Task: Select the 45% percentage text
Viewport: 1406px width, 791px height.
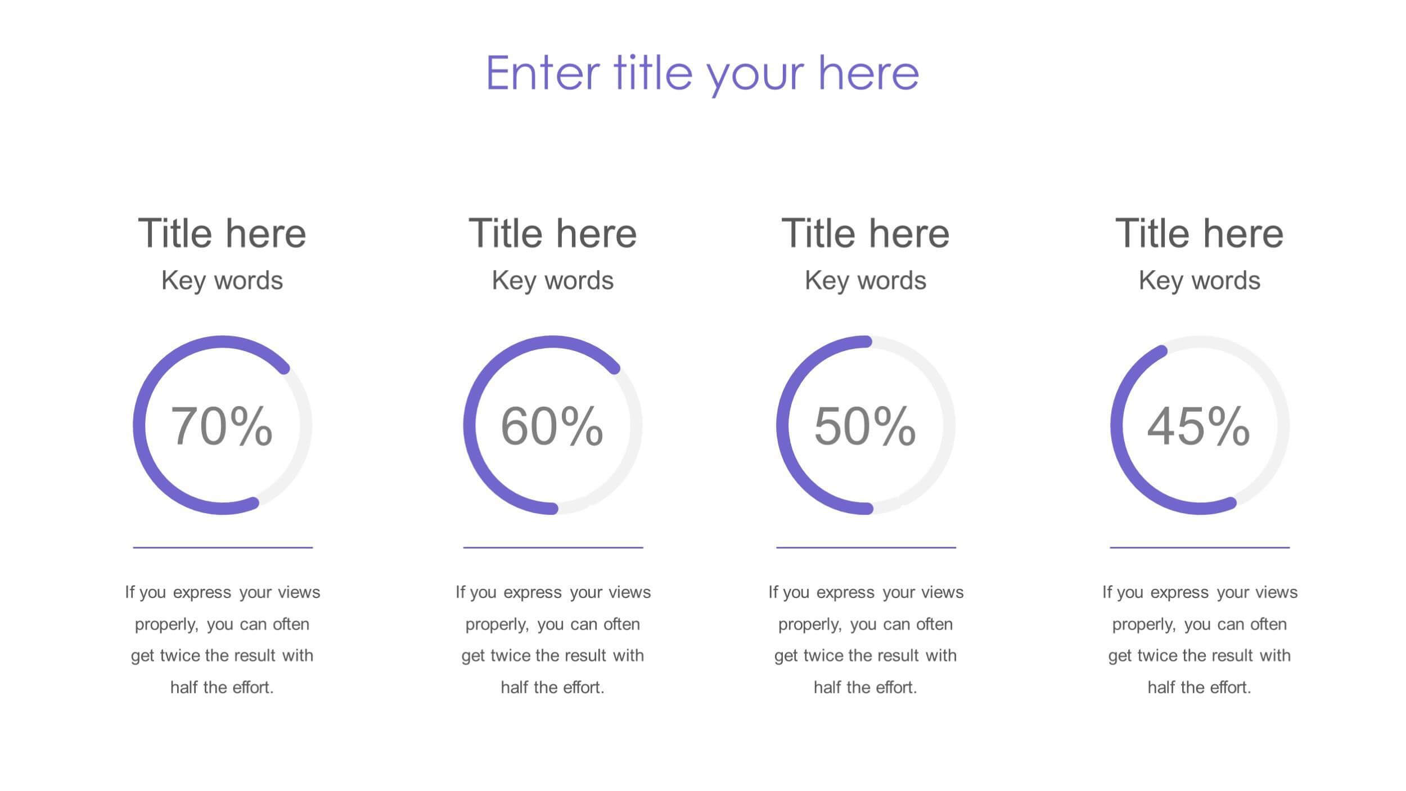Action: click(x=1198, y=426)
